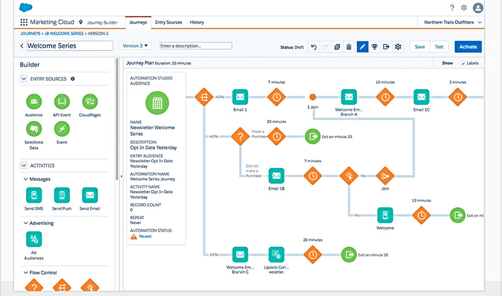The height and width of the screenshot is (296, 502).
Task: Click the Enter a description field
Action: pyautogui.click(x=196, y=46)
